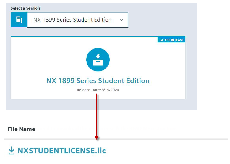Click the divider line under File Name
This screenshot has width=230, height=164.
(x=166, y=139)
